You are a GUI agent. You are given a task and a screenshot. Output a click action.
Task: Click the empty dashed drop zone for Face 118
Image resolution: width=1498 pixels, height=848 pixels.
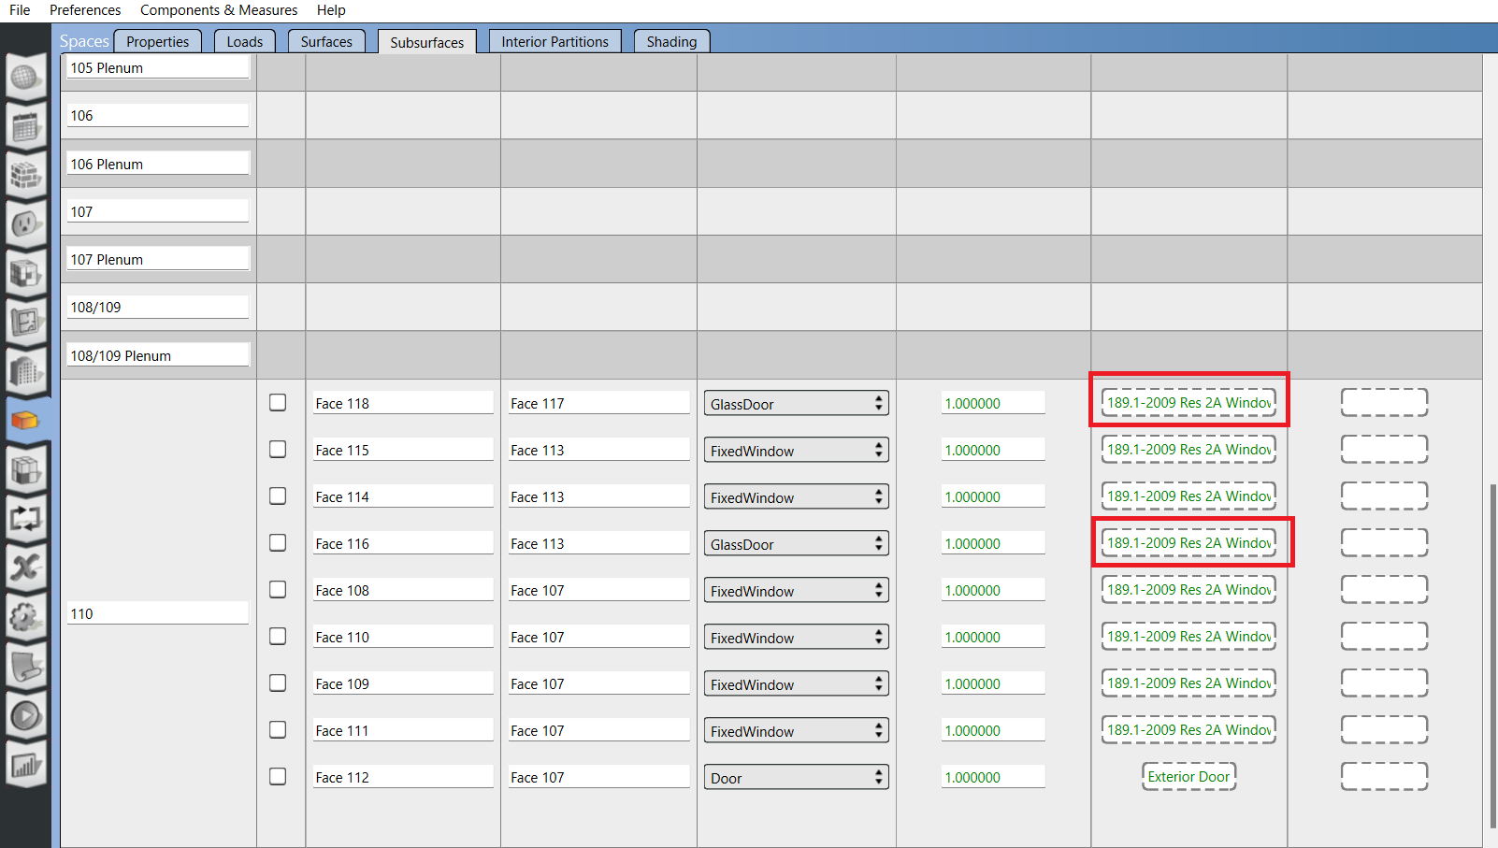(x=1384, y=402)
